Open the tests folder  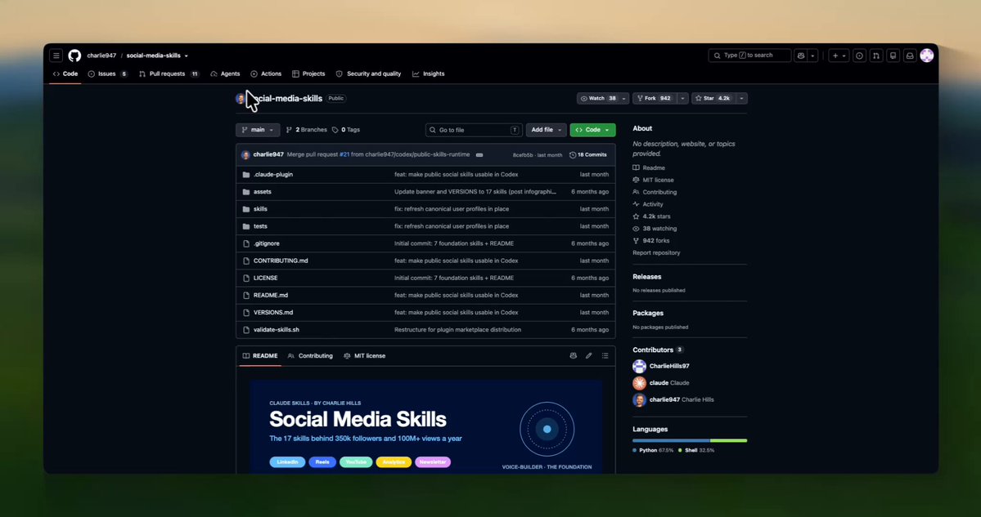[260, 226]
